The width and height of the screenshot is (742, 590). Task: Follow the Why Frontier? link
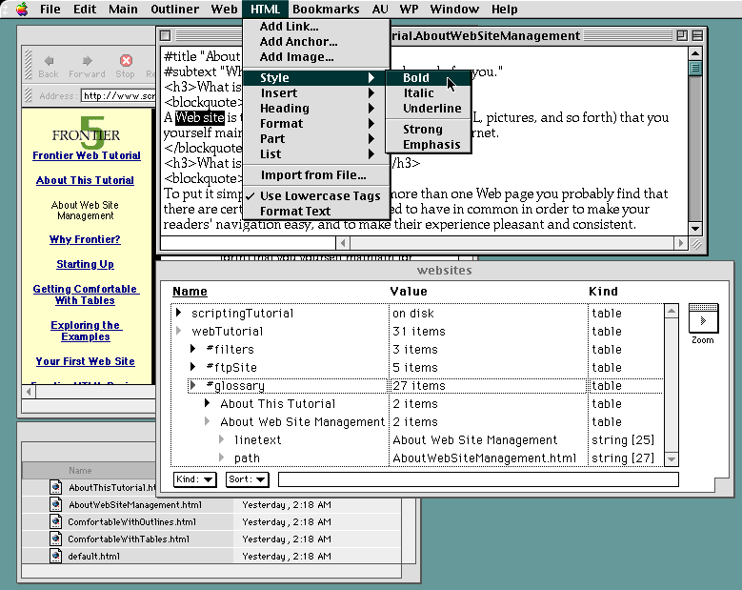(x=85, y=240)
